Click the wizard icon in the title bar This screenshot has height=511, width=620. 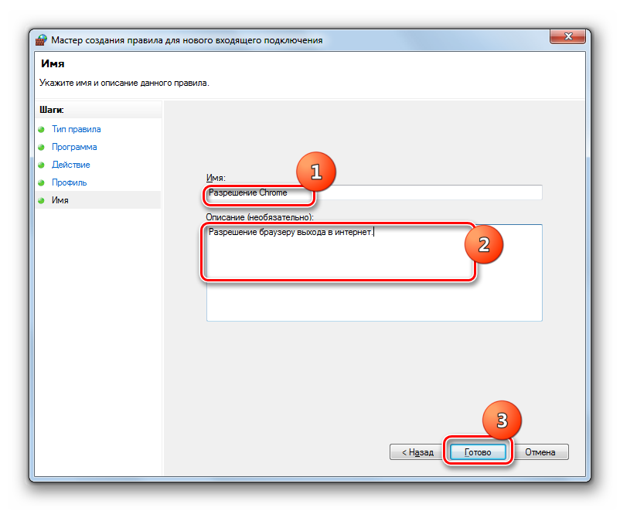[x=41, y=39]
